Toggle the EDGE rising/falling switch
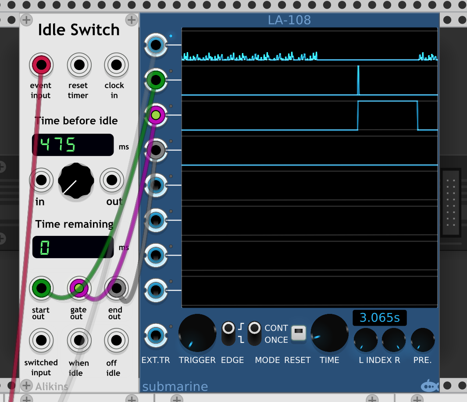 pos(229,334)
